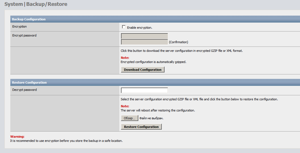
Task: Click the '(Confirmation)' text beside the field
Action: coord(178,42)
